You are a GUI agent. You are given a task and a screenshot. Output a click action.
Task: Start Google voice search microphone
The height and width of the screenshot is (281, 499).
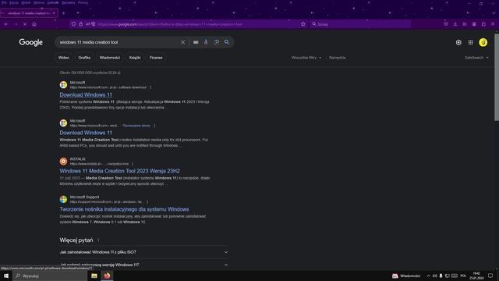[x=206, y=42]
